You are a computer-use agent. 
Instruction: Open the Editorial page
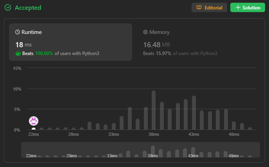pyautogui.click(x=209, y=7)
